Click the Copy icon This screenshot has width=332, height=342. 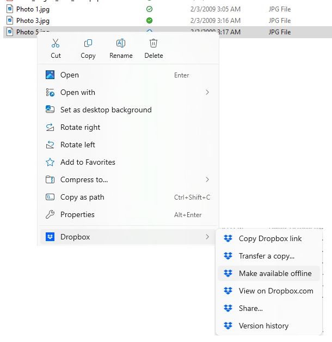tap(88, 44)
